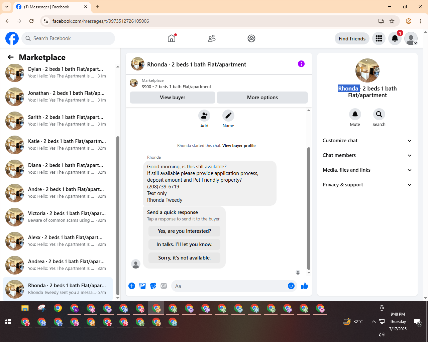Expand Media, files and links section

(367, 170)
